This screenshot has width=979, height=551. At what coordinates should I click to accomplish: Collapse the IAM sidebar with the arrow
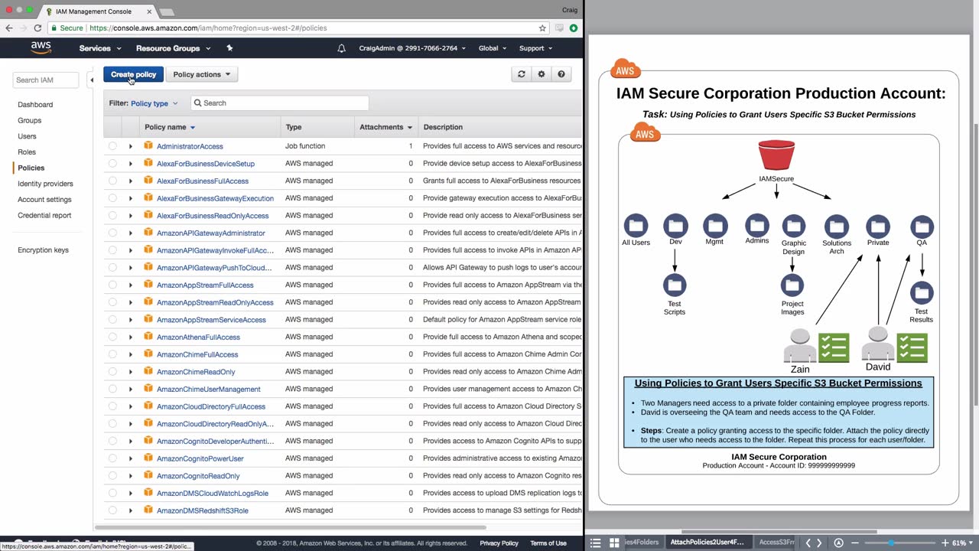[93, 80]
